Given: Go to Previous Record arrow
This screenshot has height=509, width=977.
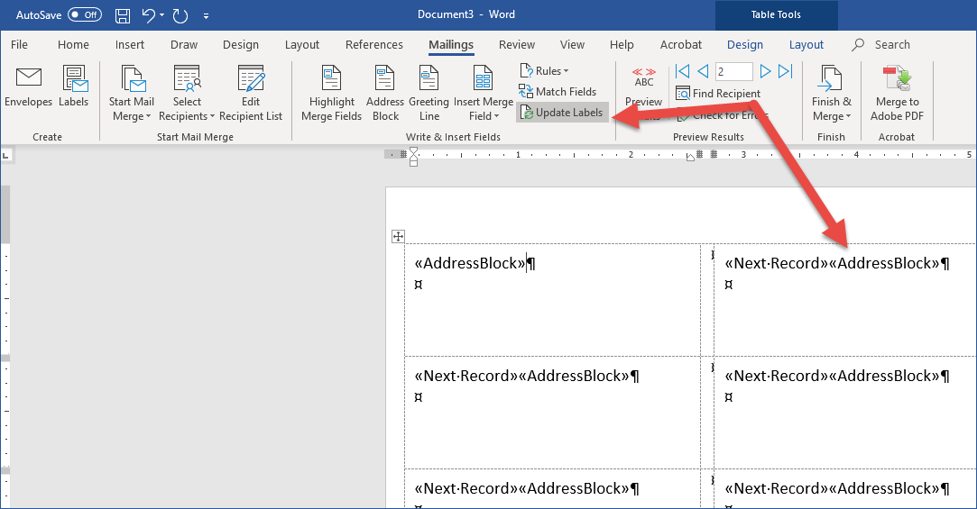Looking at the screenshot, I should 703,71.
